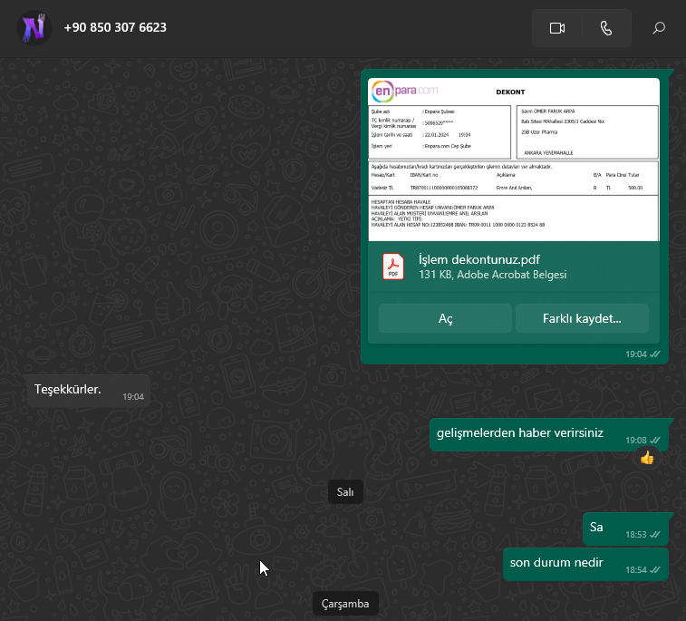This screenshot has width=686, height=621.
Task: Select the 'Sa' sent message
Action: click(625, 529)
